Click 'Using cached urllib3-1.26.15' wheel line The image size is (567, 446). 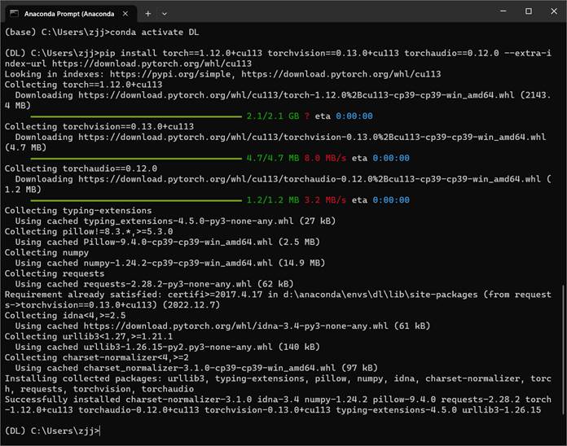[x=168, y=347]
